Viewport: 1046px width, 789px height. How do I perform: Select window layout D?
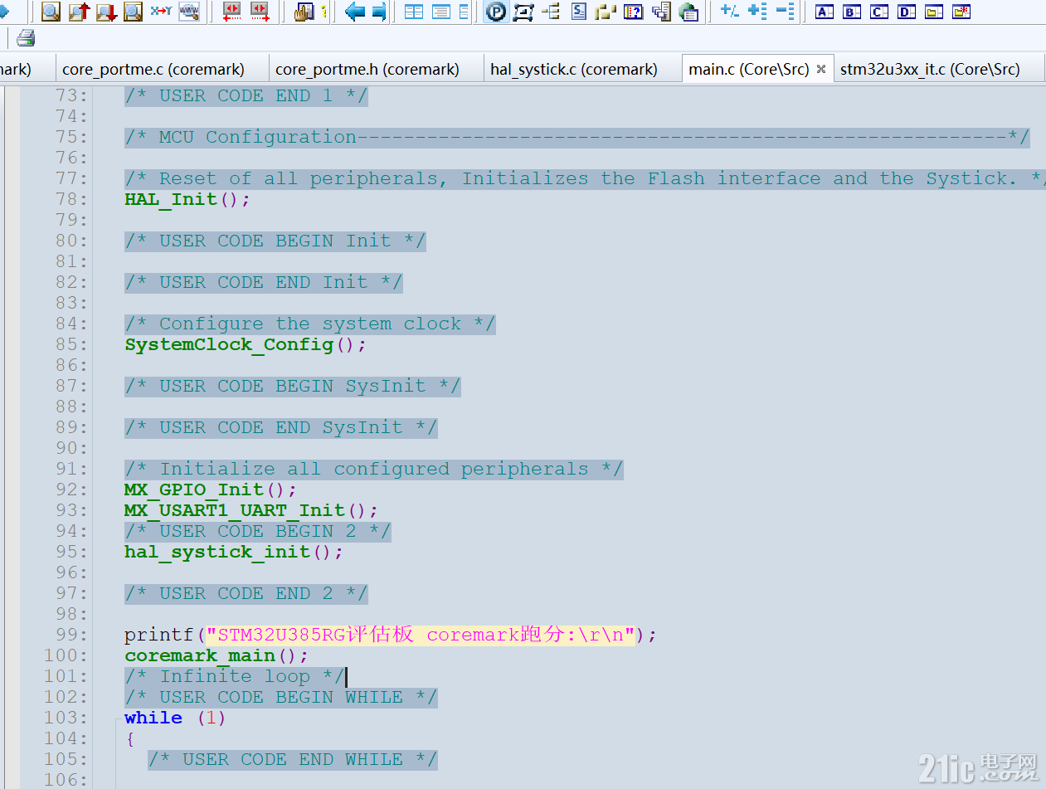pos(907,12)
